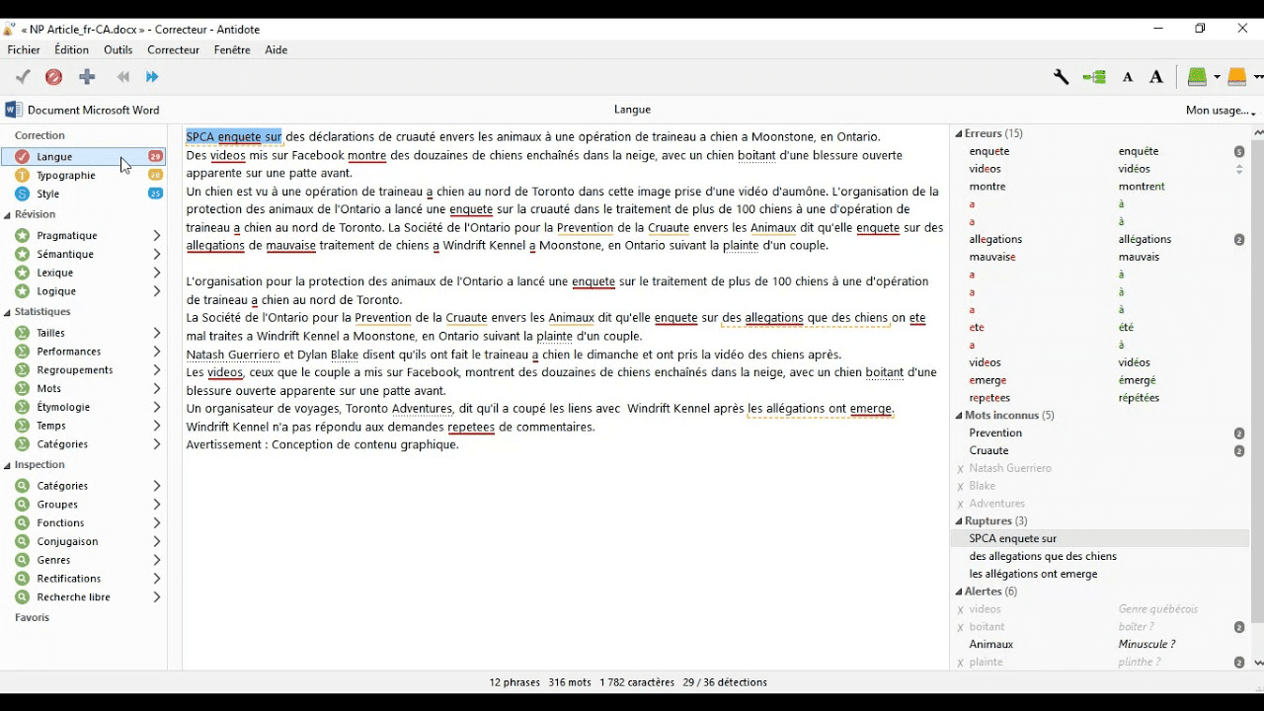Click the red Langue check icon

pyautogui.click(x=22, y=156)
